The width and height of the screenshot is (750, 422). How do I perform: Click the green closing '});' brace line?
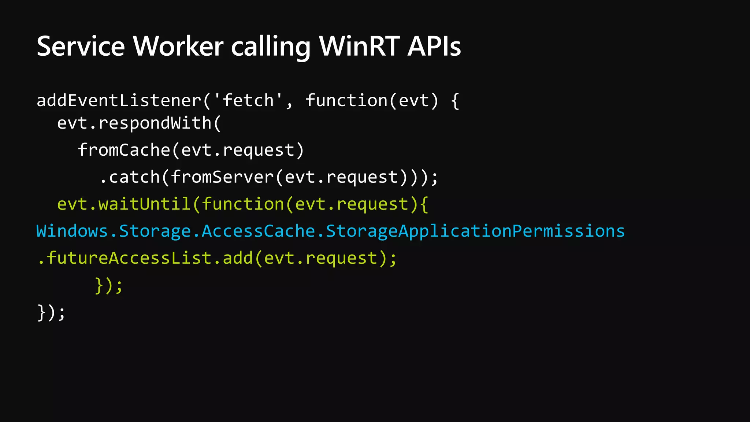(108, 286)
